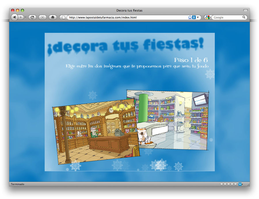
Task: Open the back/forward history dropdown arrow
Action: [26, 17]
